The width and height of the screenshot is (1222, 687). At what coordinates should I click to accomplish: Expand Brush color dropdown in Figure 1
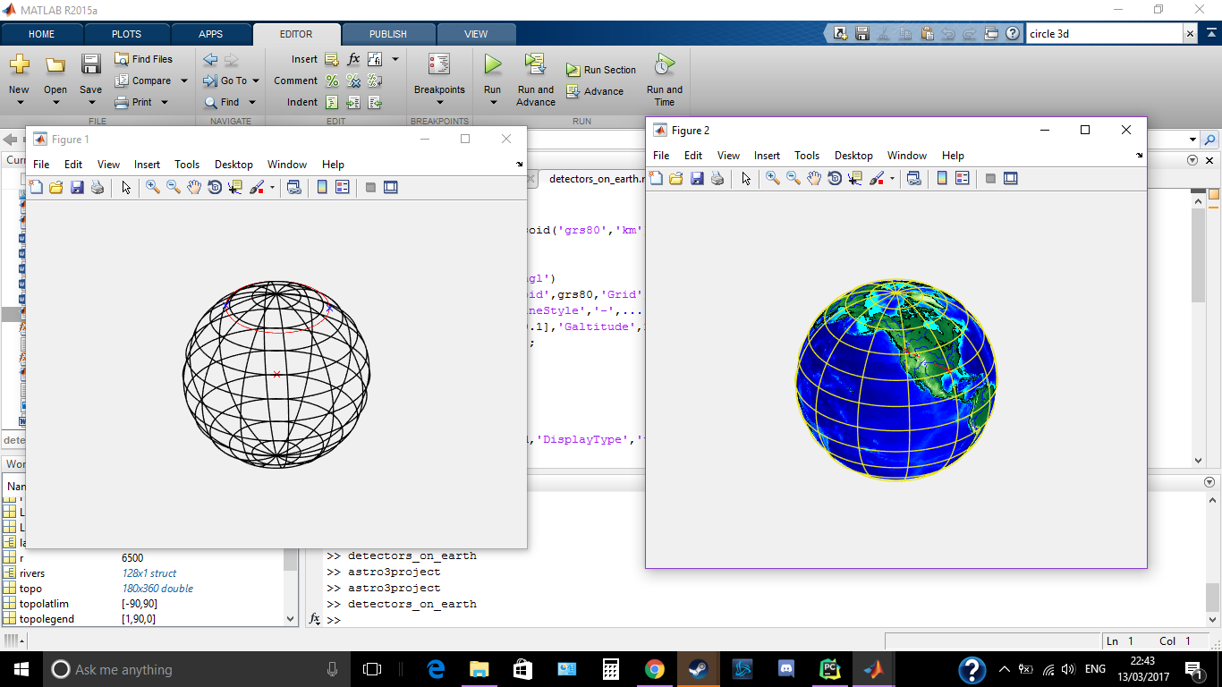(x=272, y=188)
